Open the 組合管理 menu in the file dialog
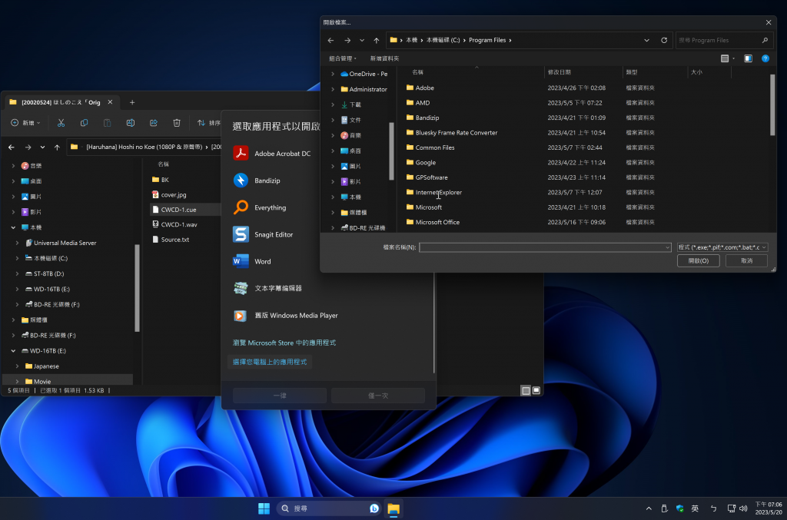This screenshot has width=787, height=520. pos(343,58)
